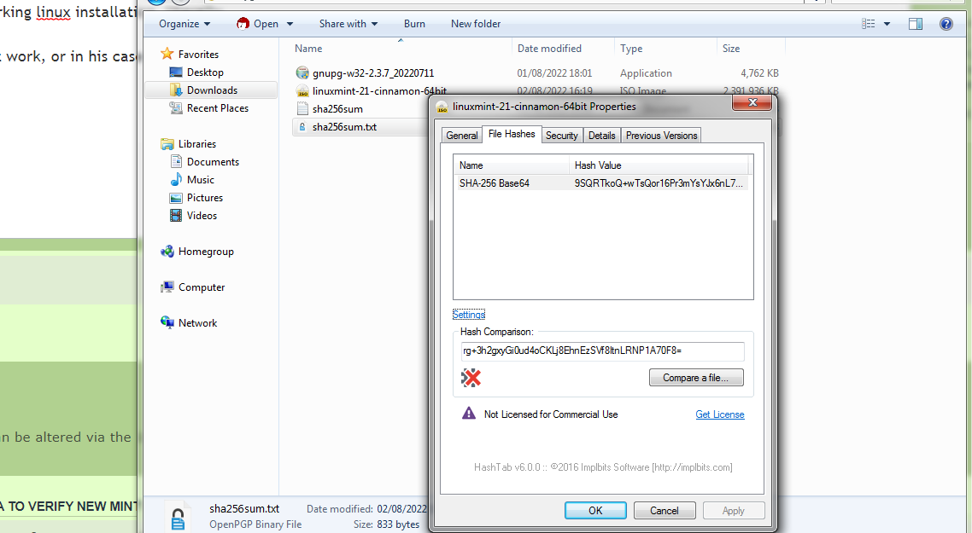Click the details pane file lock icon

point(178,519)
